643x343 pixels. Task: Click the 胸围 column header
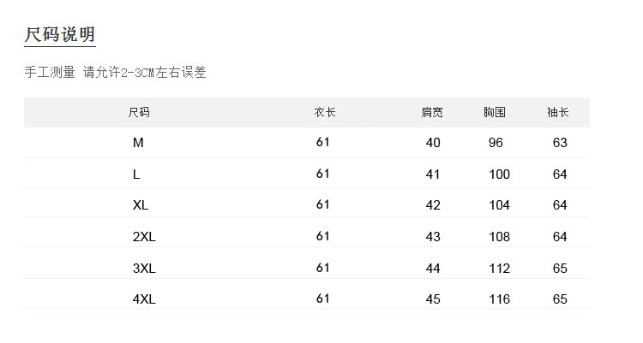(495, 112)
